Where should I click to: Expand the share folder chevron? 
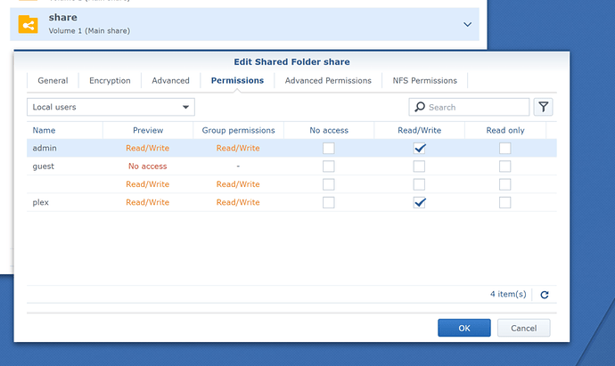[x=467, y=24]
